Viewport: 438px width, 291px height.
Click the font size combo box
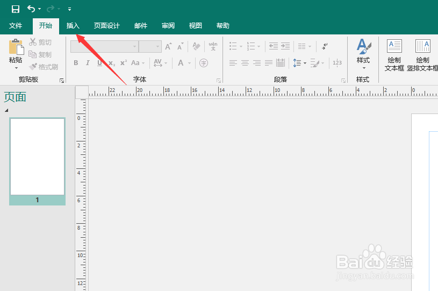[150, 46]
